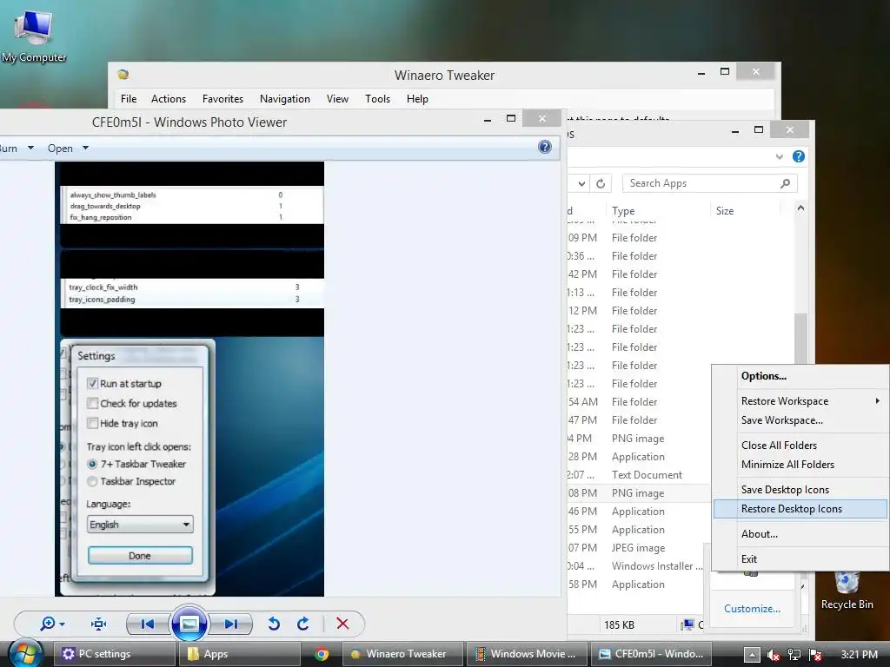Viewport: 890px width, 667px height.
Task: Expand Restore Workspace submenu arrow
Action: coord(878,400)
